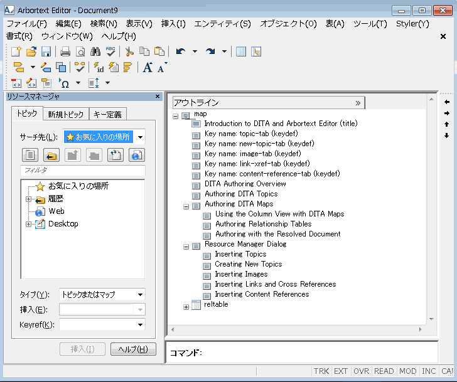
Task: Select the Inserting Images outline item
Action: tap(241, 274)
